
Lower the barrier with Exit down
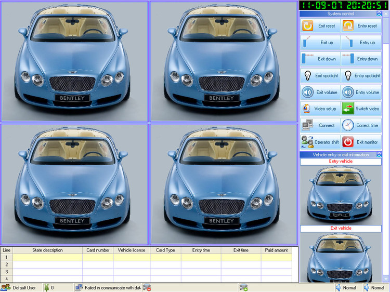[320, 59]
